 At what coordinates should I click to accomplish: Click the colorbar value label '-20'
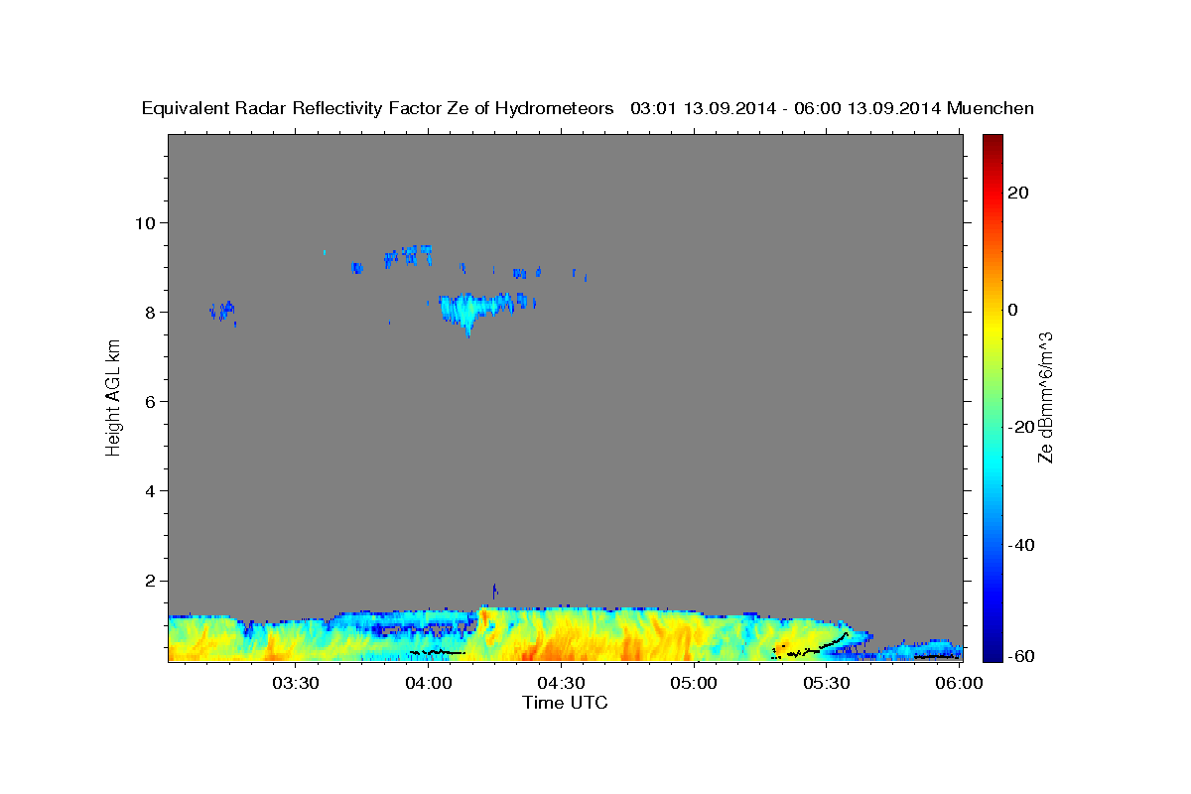1019,427
